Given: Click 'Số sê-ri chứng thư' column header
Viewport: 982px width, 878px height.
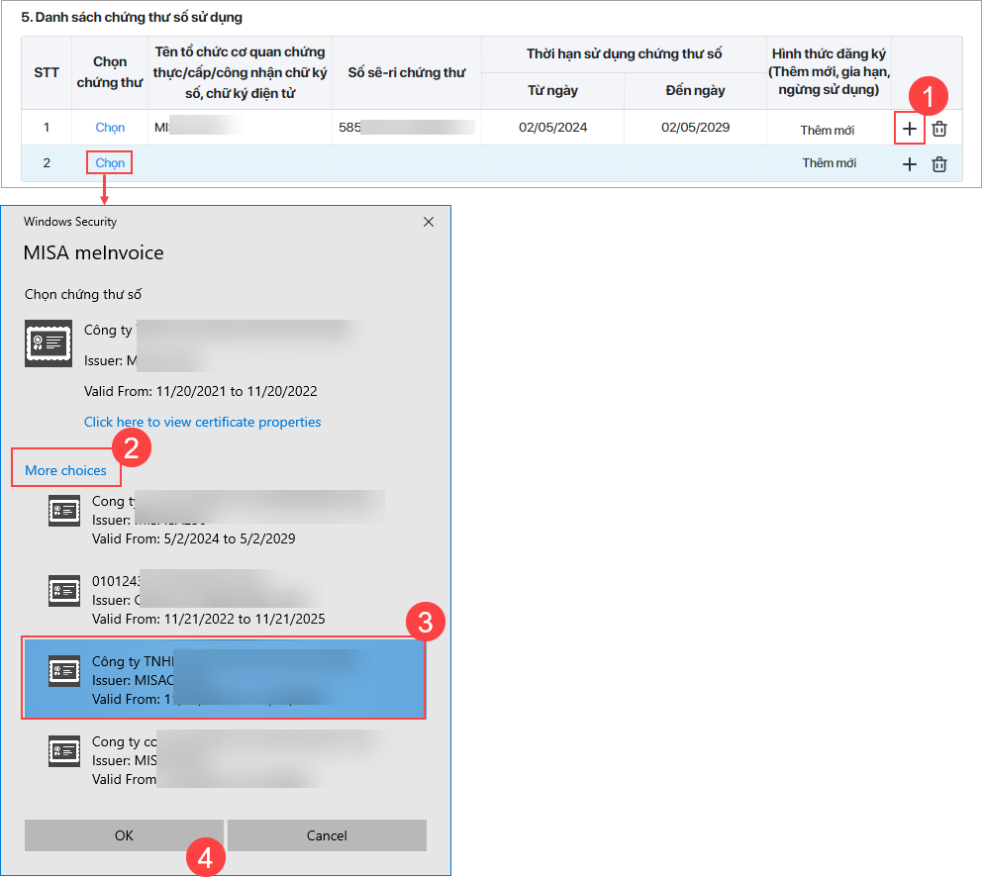Looking at the screenshot, I should click(407, 72).
